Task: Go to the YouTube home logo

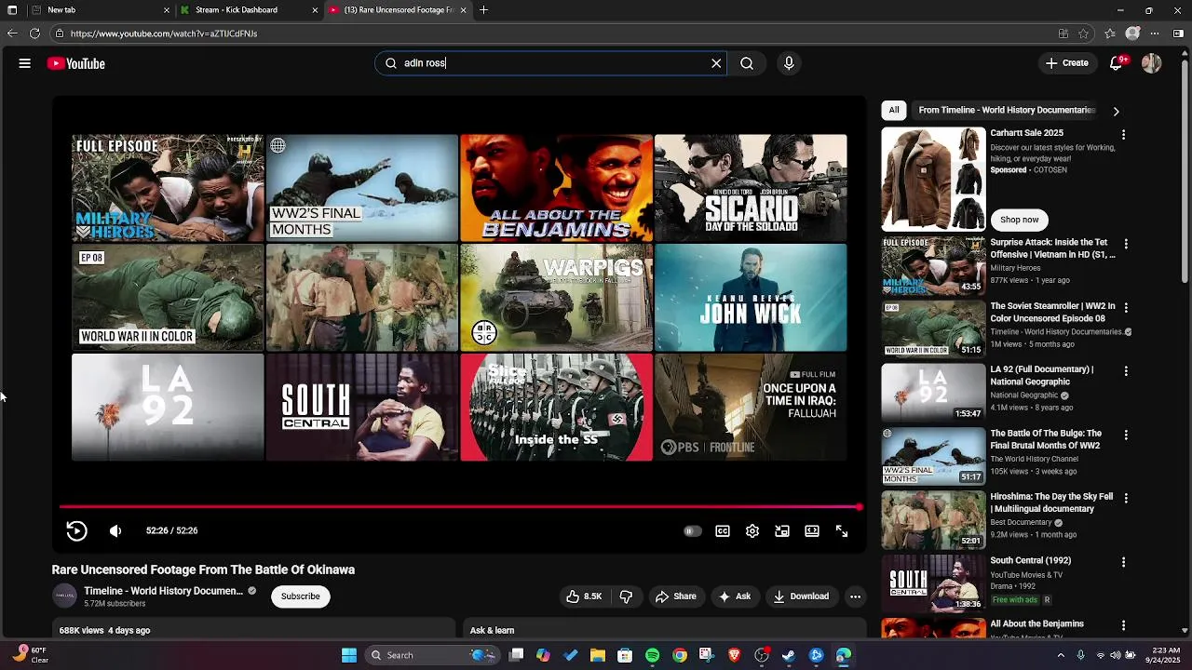Action: pos(75,63)
